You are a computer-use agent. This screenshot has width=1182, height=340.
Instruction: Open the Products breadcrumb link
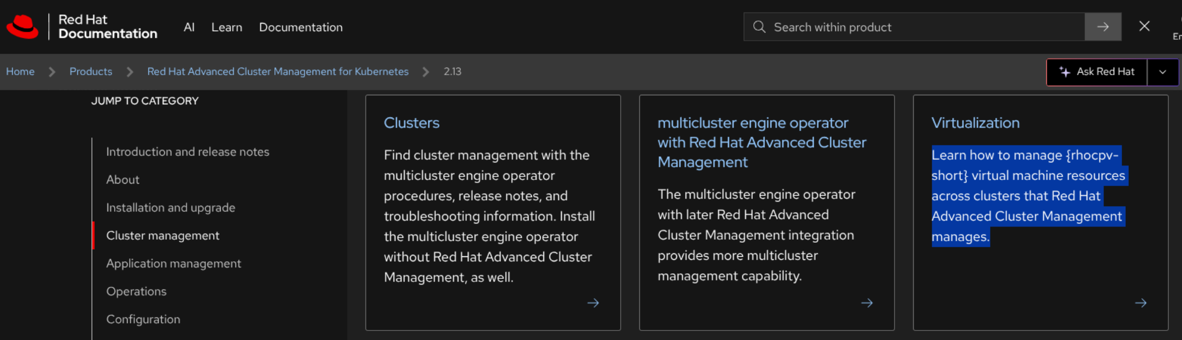(90, 71)
